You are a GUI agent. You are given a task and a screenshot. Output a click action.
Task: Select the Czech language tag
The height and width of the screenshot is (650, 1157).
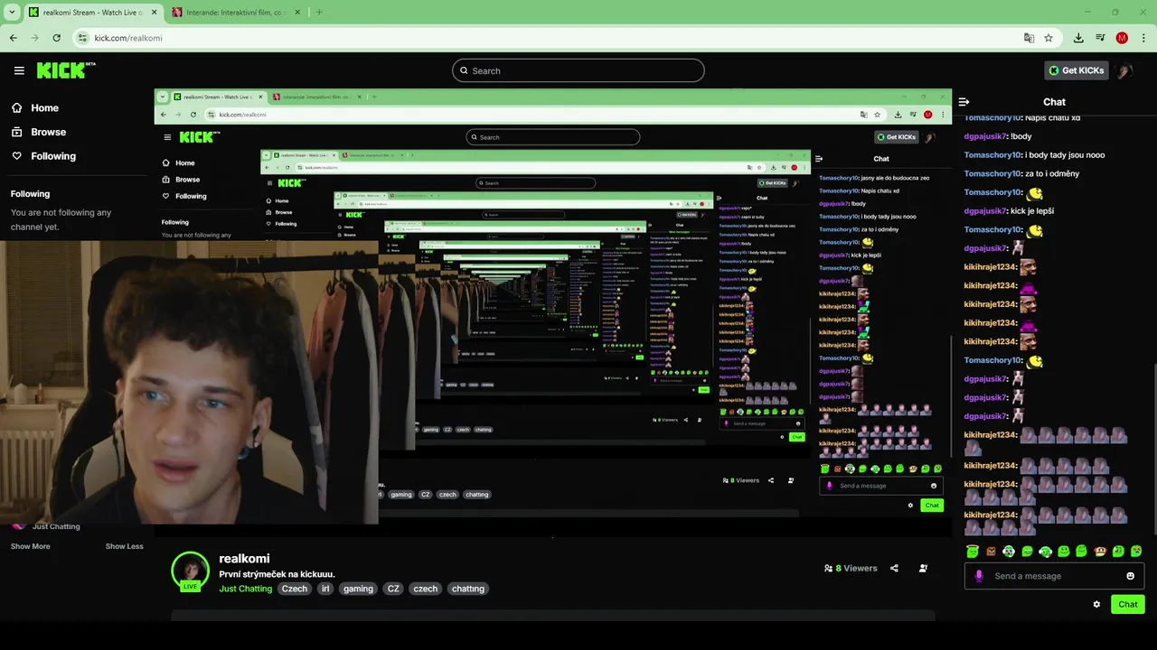[x=295, y=589]
